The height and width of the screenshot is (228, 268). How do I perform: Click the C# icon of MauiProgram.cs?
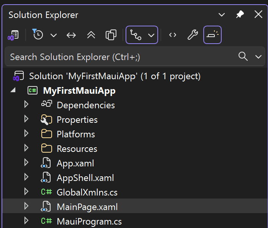pyautogui.click(x=46, y=221)
